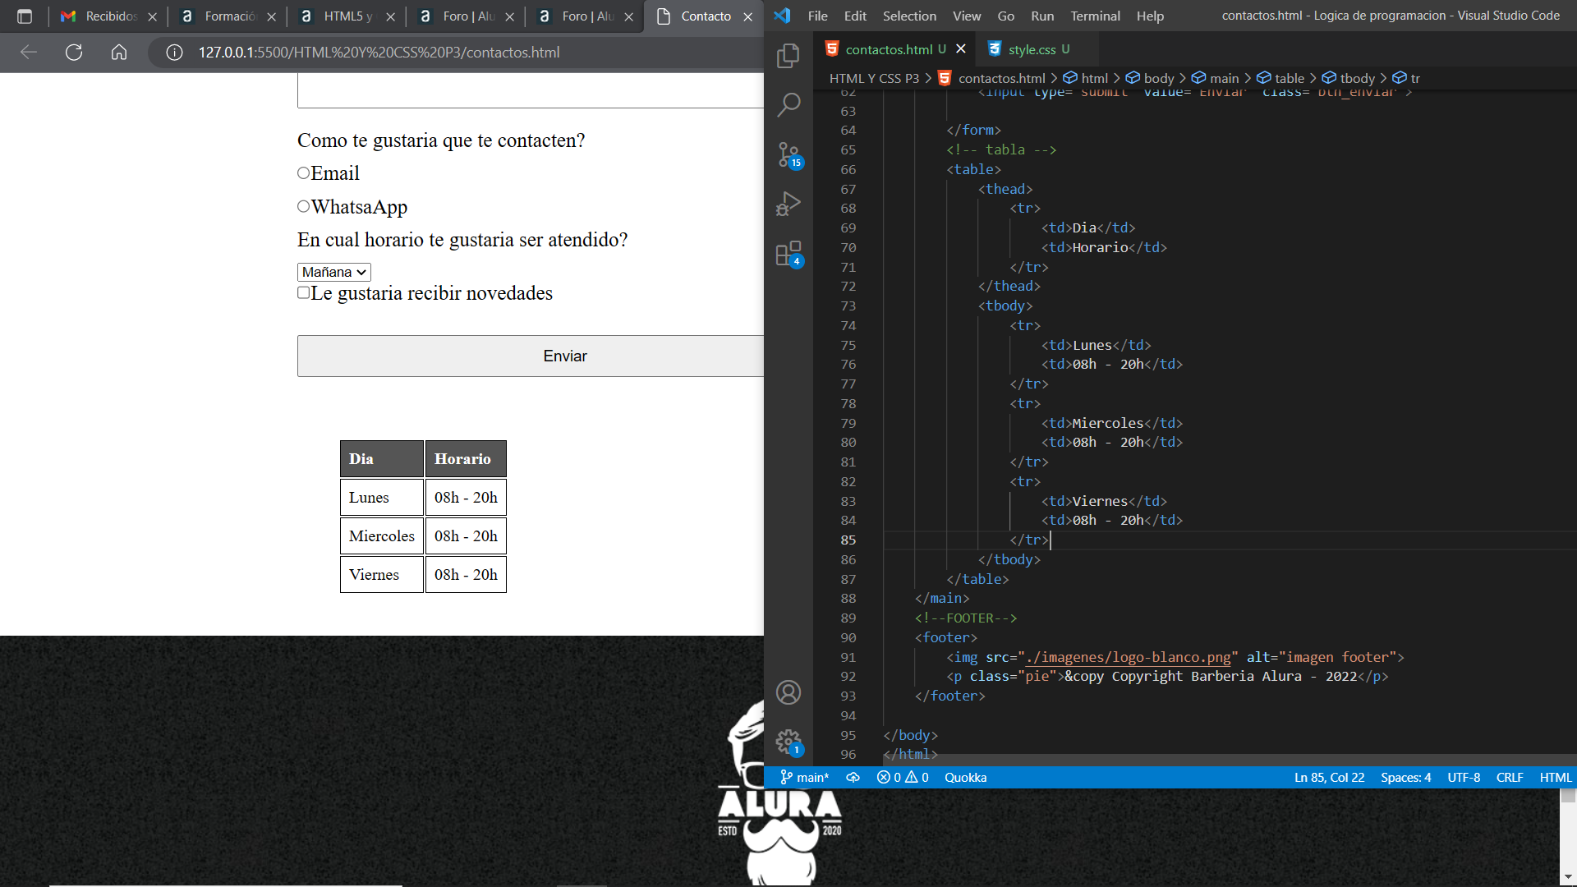View site information icon in the address bar

[x=174, y=53]
